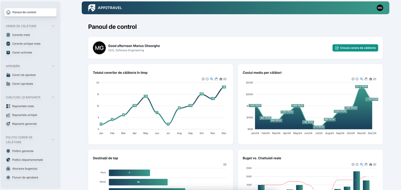The height and width of the screenshot is (190, 401).
Task: Go to Cereri de aprobat
Action: (24, 75)
